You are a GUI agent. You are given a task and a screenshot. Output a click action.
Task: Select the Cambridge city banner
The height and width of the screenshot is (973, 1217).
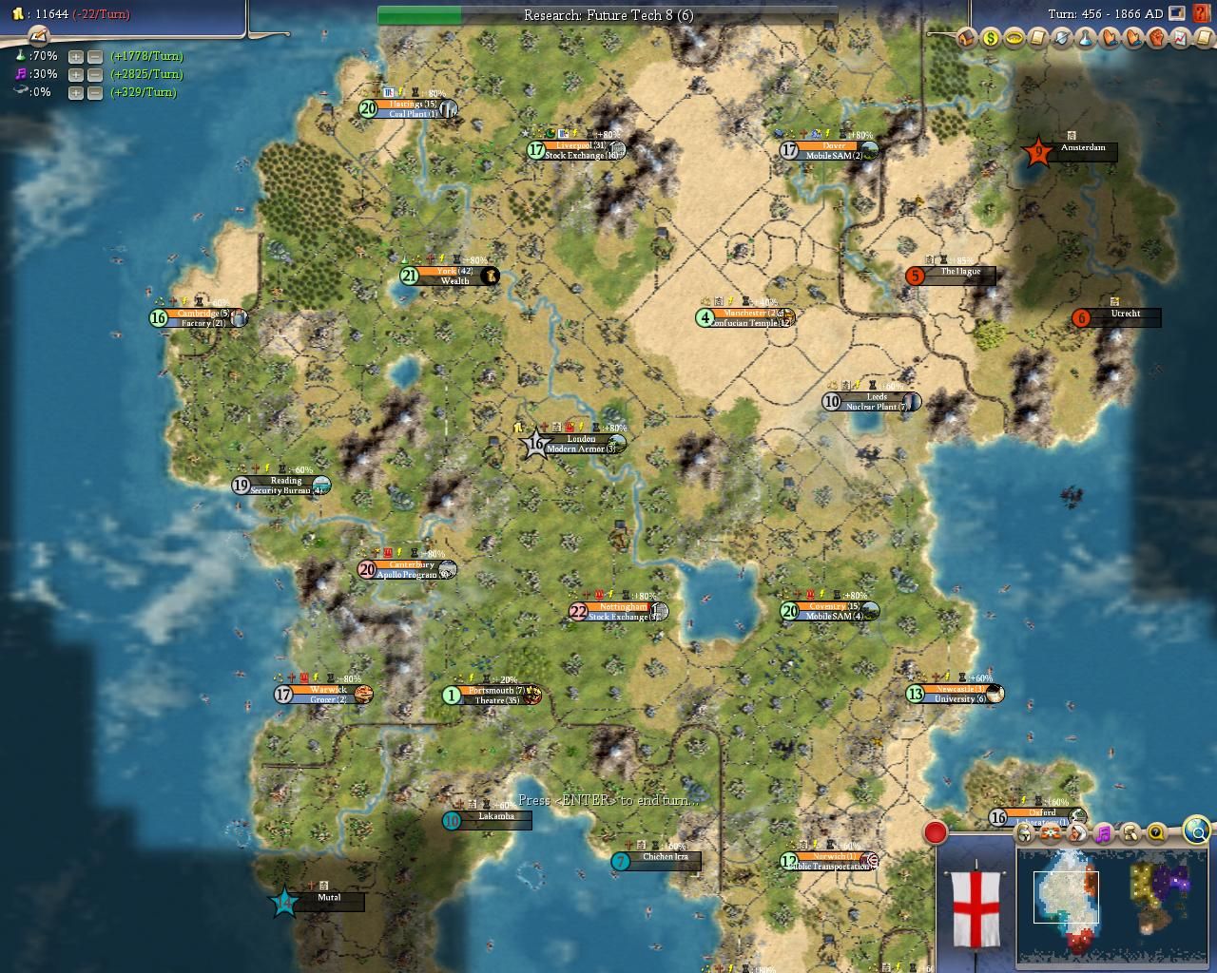(x=199, y=317)
